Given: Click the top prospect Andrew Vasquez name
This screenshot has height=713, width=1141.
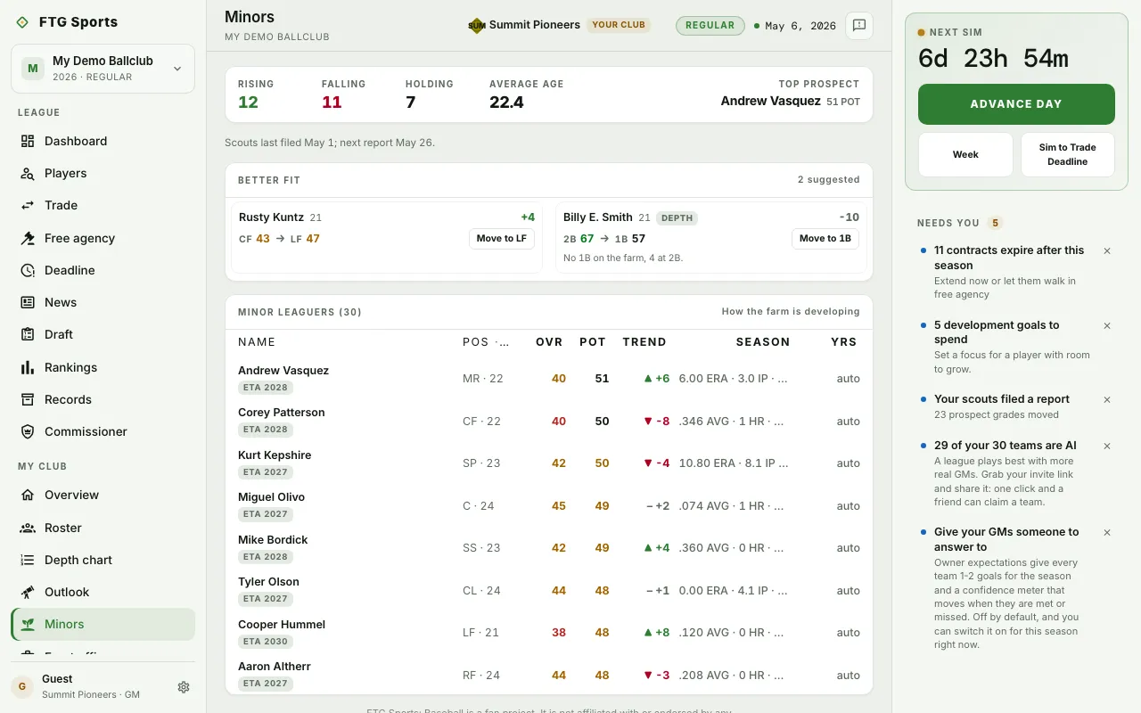Looking at the screenshot, I should pos(770,101).
